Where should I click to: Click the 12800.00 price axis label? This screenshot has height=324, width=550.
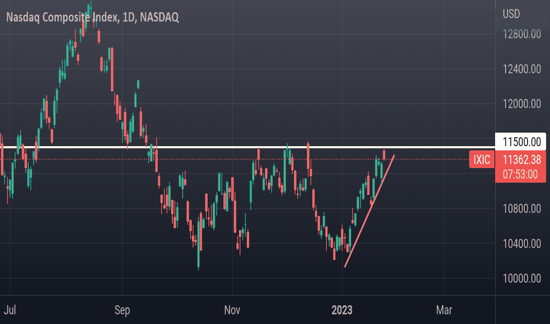[522, 34]
